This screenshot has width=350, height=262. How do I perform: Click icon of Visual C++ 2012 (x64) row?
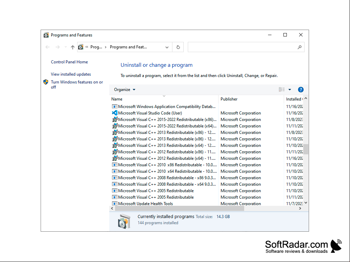coord(114,158)
